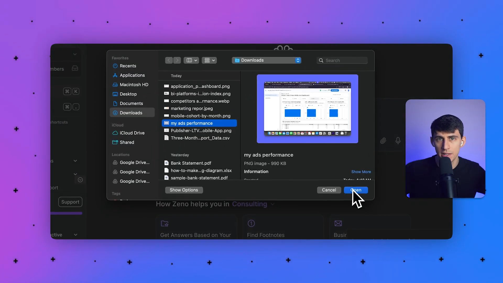This screenshot has height=283, width=503.
Task: Select Macintosh HD in sidebar
Action: [x=134, y=85]
